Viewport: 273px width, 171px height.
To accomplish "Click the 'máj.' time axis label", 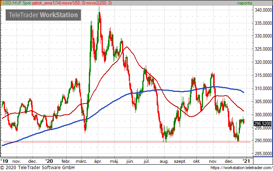I will pyautogui.click(x=114, y=162).
